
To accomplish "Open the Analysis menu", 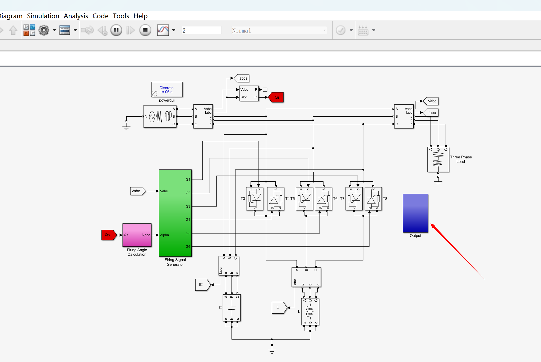I will point(76,16).
